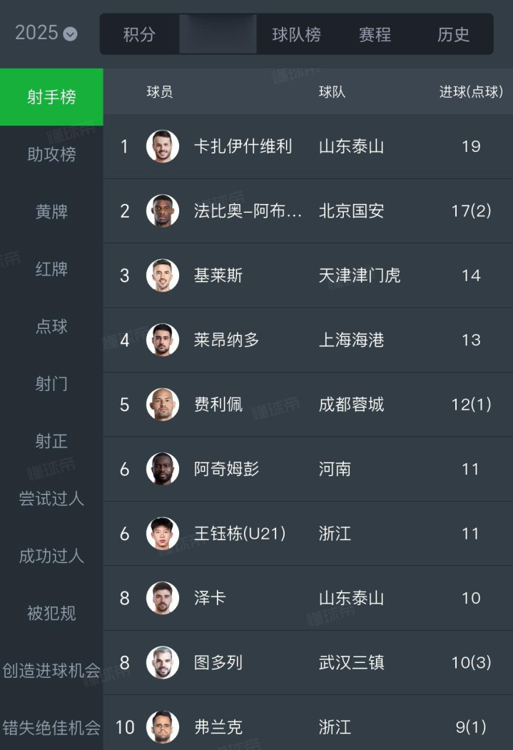Screen dimensions: 513x750
Task: Open 天津津门虎 team link
Action: pyautogui.click(x=360, y=275)
